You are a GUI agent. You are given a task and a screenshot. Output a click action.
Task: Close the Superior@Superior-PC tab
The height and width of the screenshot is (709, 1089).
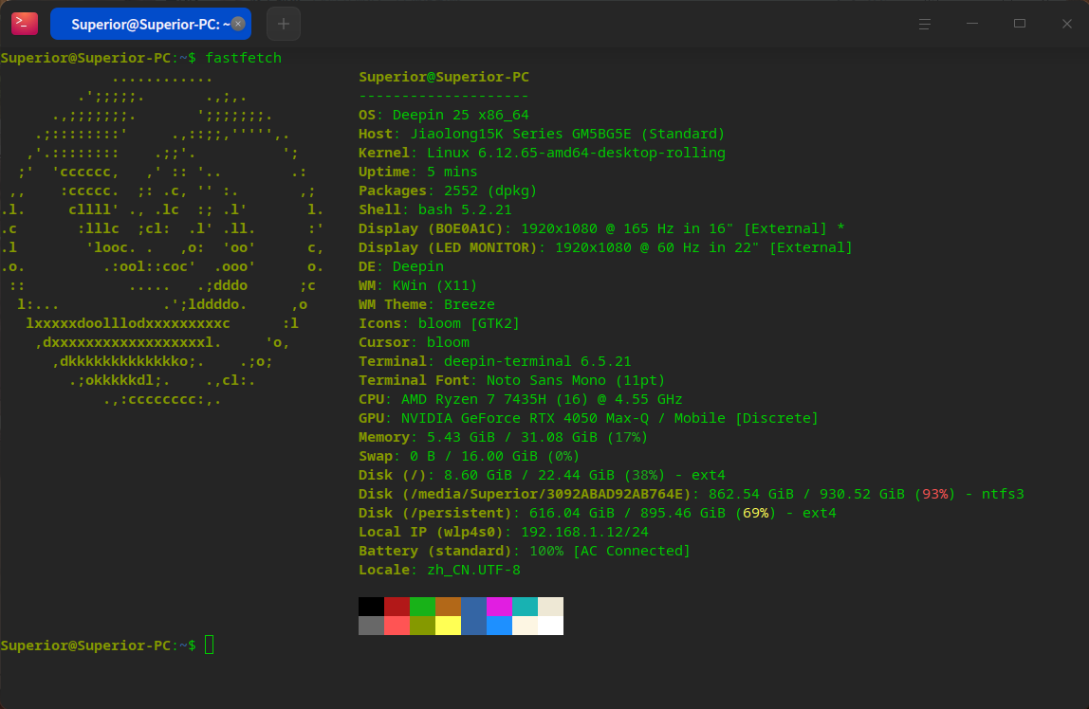click(238, 24)
